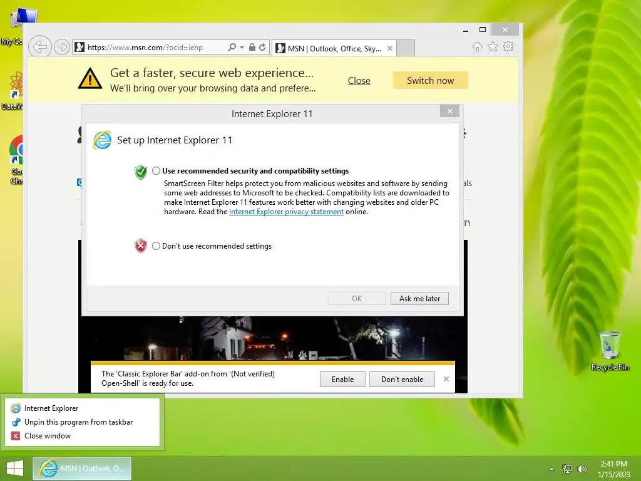Enable the Classic Explorer Bar add-on
This screenshot has width=641, height=481.
click(x=342, y=379)
